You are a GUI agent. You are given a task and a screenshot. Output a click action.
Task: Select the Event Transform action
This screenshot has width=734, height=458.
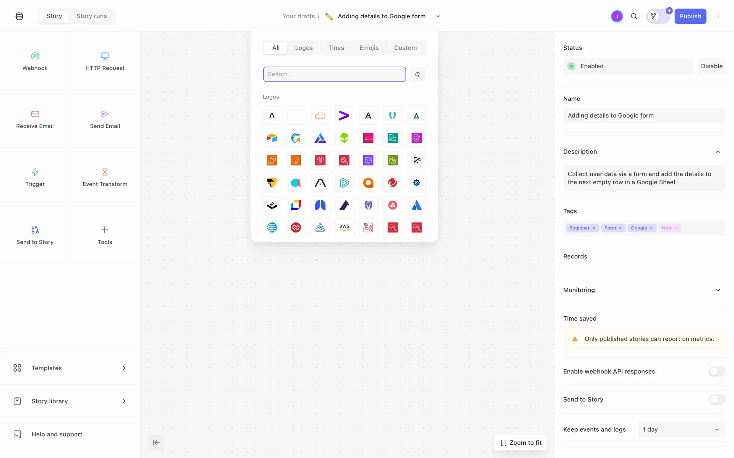(x=105, y=177)
